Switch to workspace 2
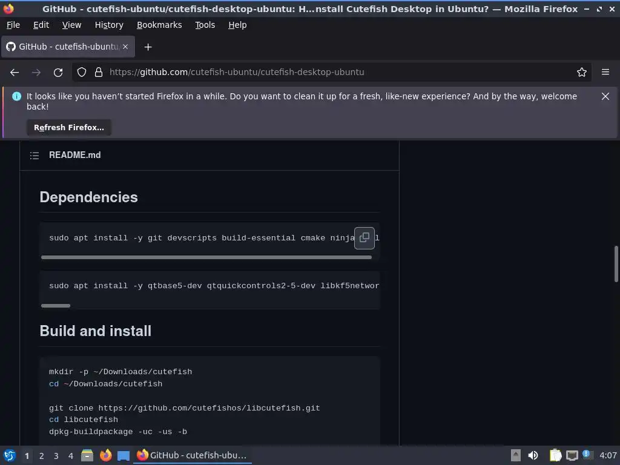The height and width of the screenshot is (465, 620). click(x=42, y=456)
